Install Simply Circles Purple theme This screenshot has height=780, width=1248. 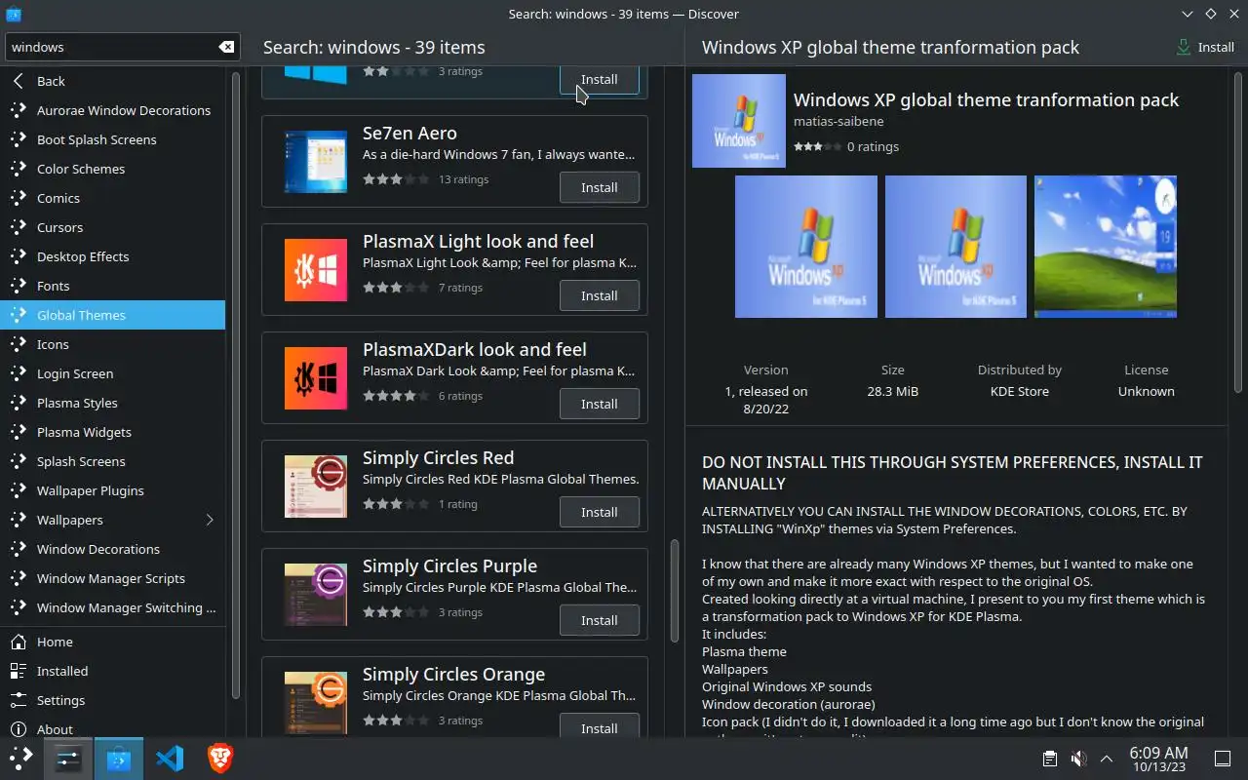coord(600,620)
